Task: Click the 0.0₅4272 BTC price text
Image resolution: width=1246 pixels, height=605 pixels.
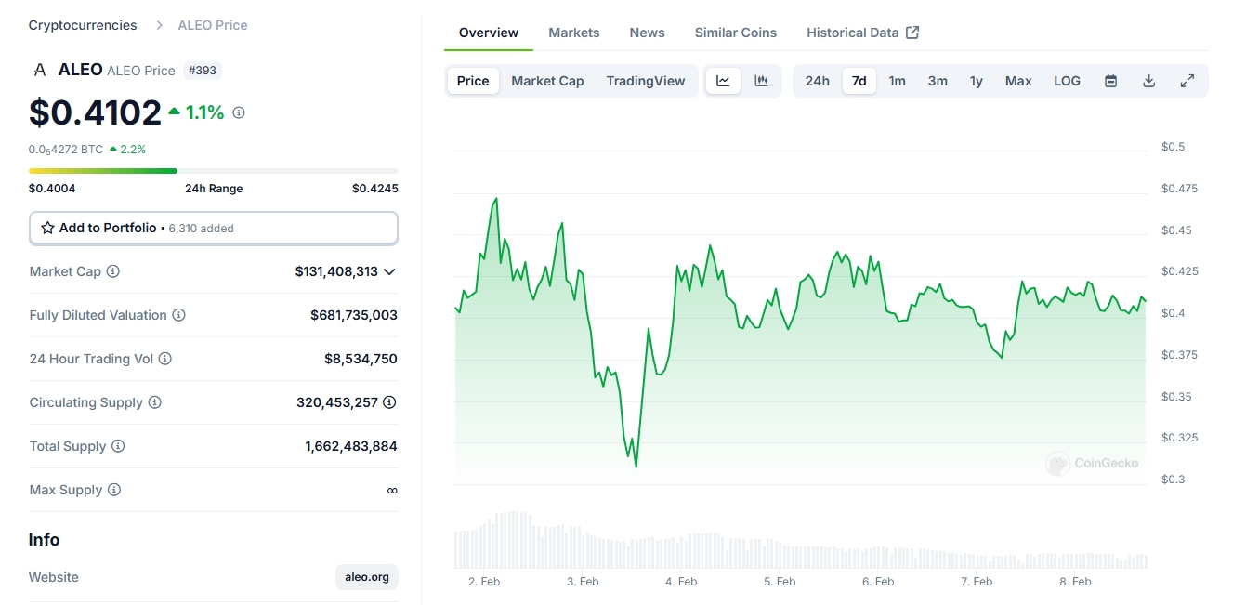Action: 66,149
